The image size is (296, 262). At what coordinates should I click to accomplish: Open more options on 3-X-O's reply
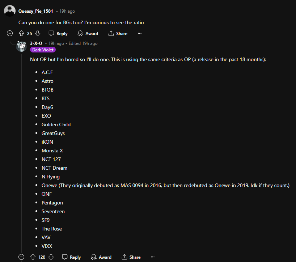[153, 257]
